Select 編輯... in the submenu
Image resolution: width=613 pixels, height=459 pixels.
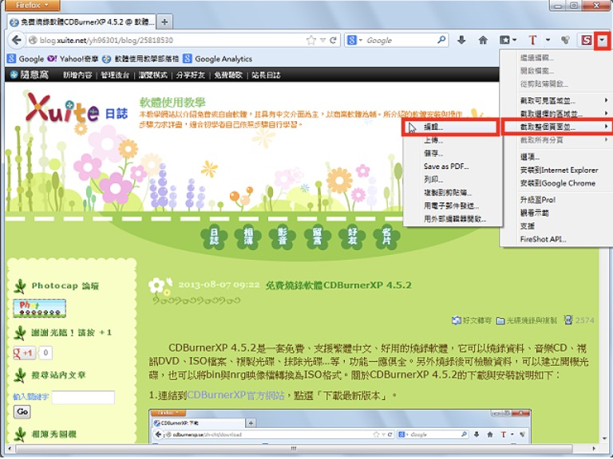pos(451,127)
